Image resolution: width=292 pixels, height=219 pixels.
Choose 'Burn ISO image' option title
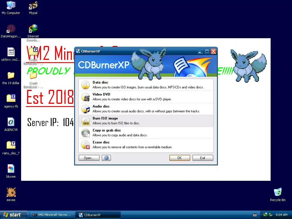[105, 118]
